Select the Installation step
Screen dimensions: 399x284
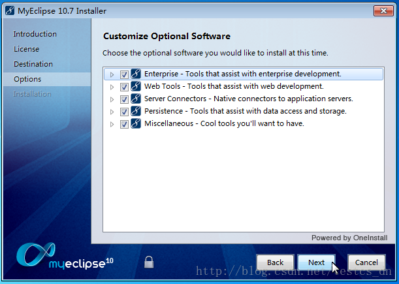click(32, 94)
